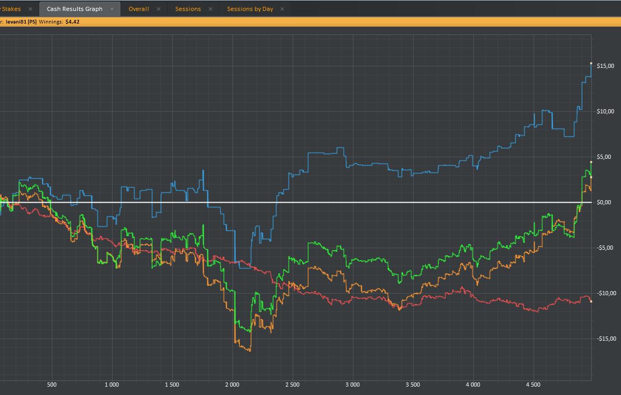Click the $0,00 y-axis label
621x395 pixels.
(x=605, y=202)
